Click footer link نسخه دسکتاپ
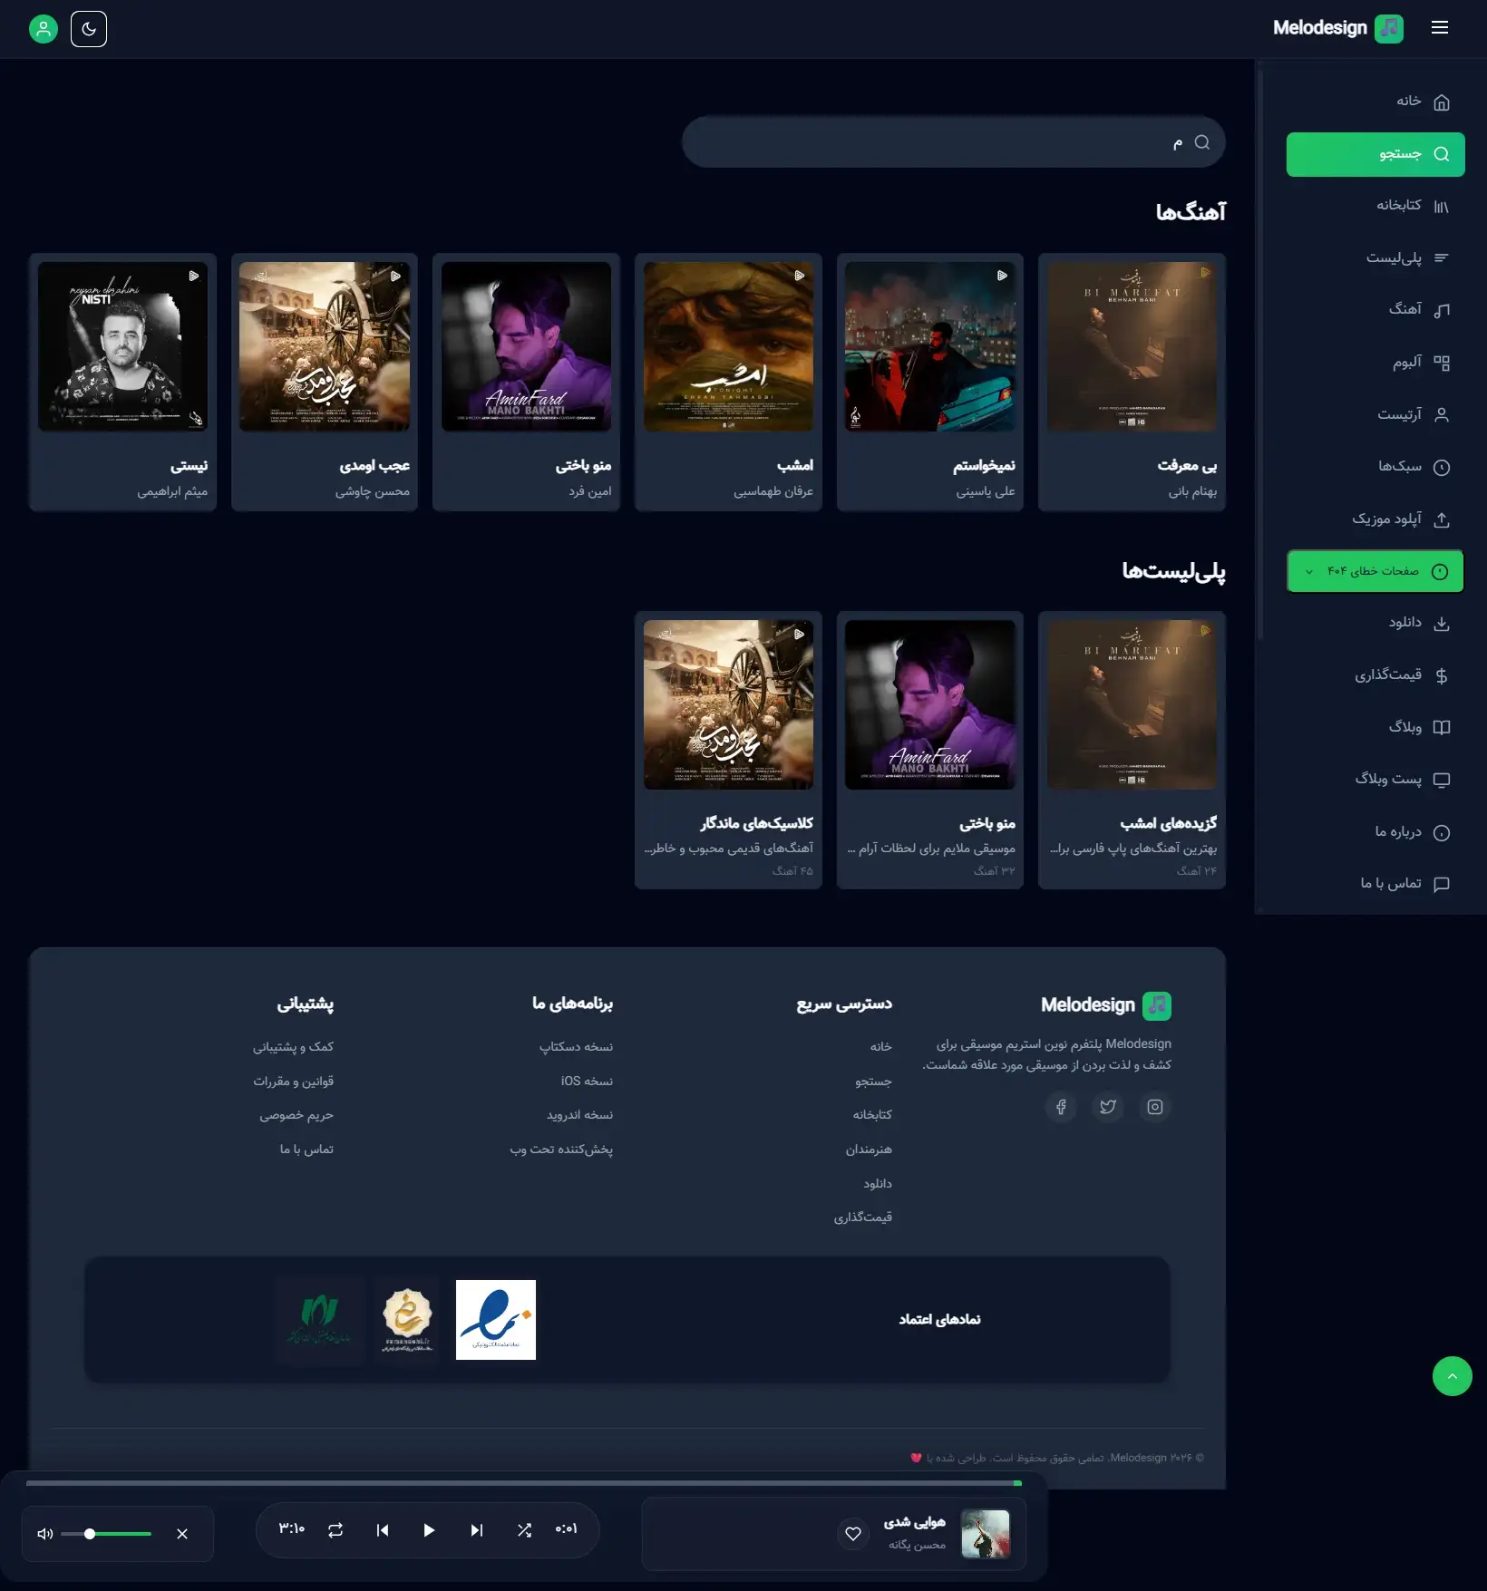 (577, 1047)
